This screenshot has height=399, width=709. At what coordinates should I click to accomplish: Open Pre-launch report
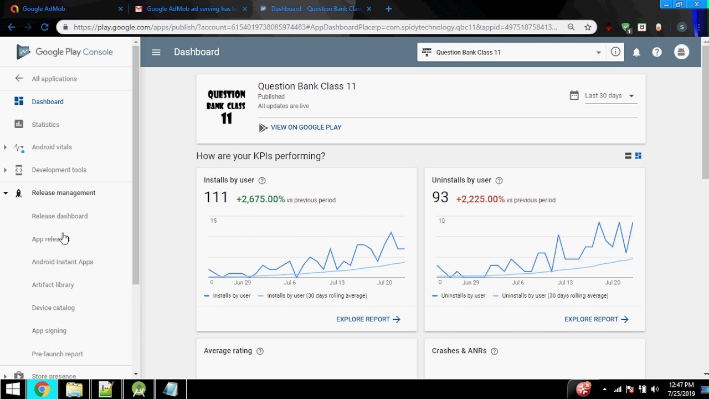(x=58, y=354)
